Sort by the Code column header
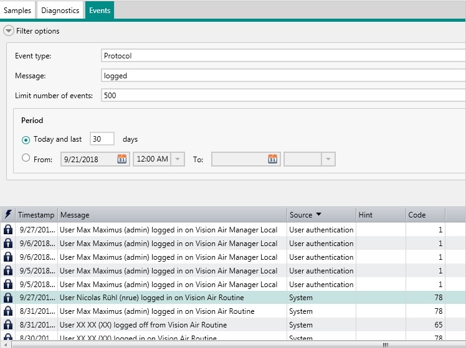466x348 pixels. click(426, 214)
